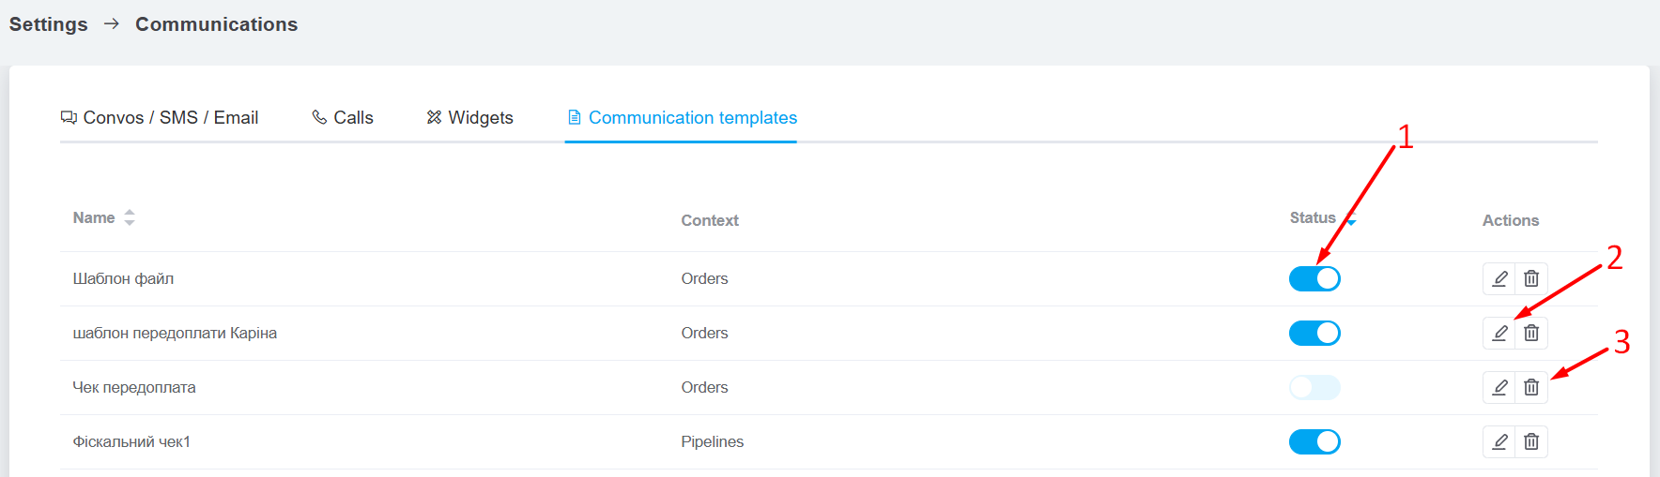Go back to Settings breadcrumb
Screen dimensions: 1660x477
point(49,24)
